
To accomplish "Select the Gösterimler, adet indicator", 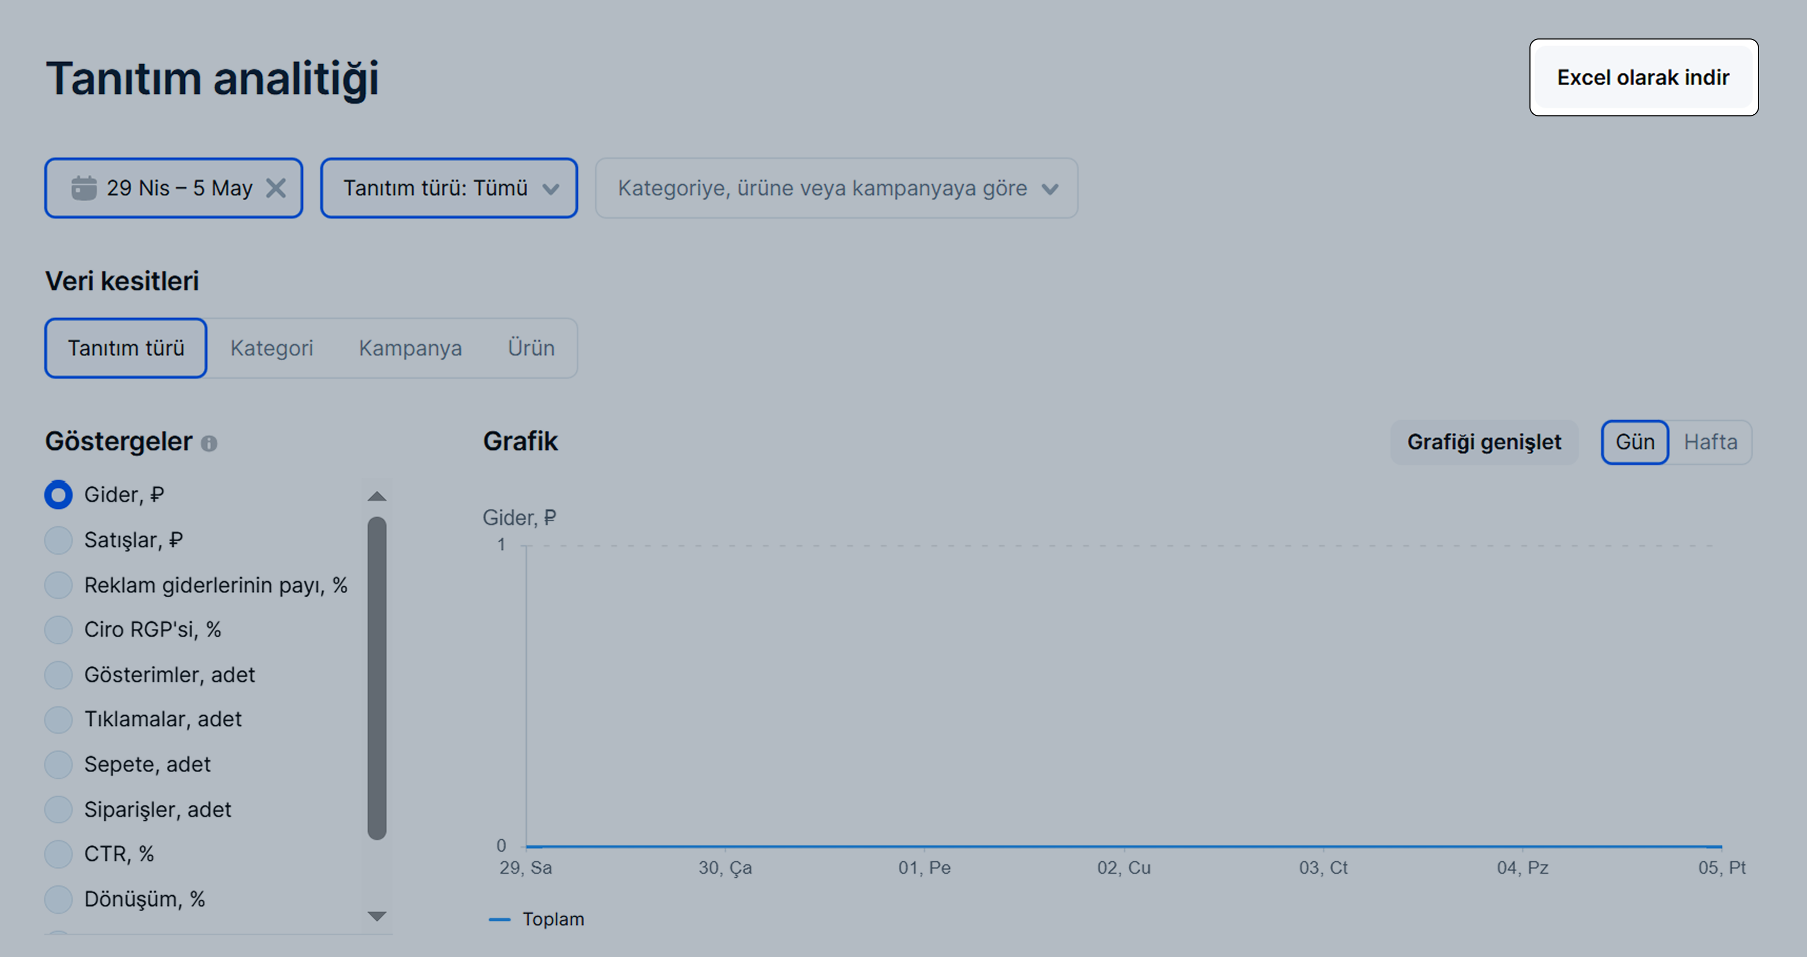I will [x=59, y=675].
